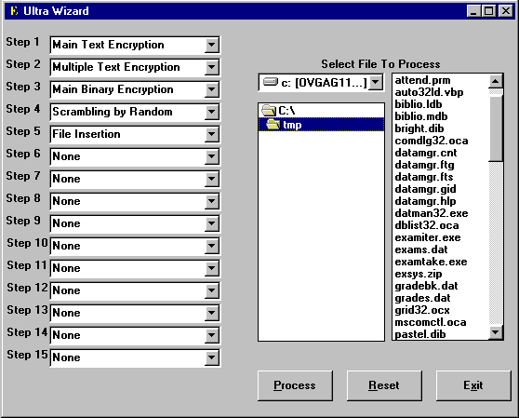Click the drive icon in drive selector
Screen dimensions: 519x418
click(271, 82)
